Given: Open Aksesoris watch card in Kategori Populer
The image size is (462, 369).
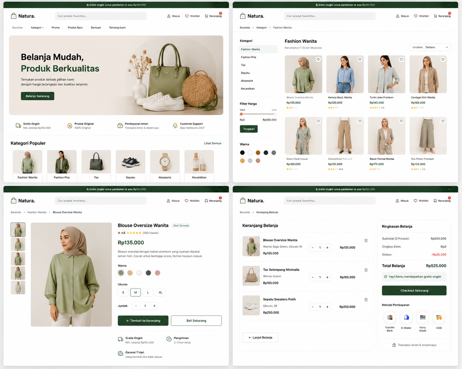Looking at the screenshot, I should (x=165, y=165).
